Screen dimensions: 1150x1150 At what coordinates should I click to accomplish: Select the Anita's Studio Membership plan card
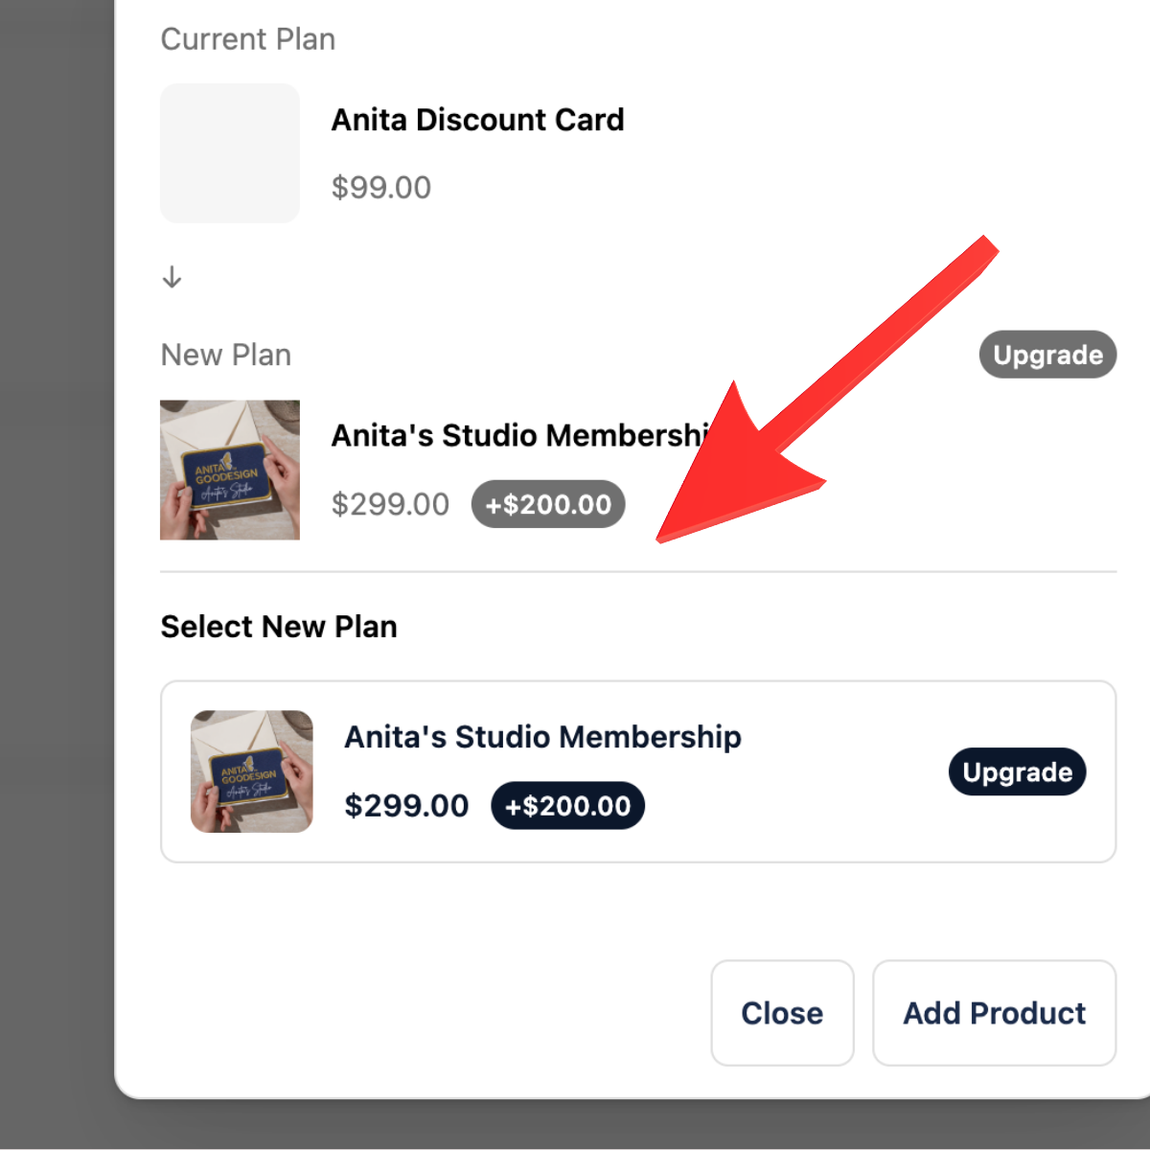pyautogui.click(x=638, y=771)
